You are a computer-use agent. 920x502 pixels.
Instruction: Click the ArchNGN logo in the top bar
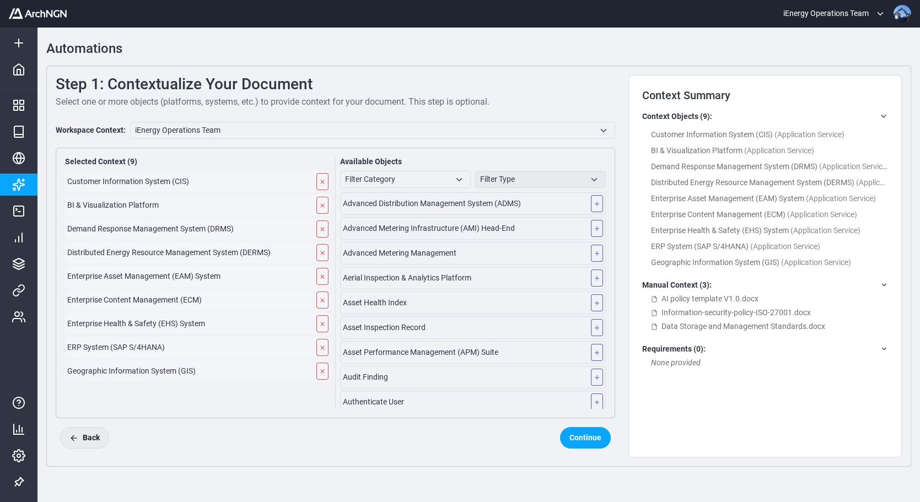click(x=37, y=13)
